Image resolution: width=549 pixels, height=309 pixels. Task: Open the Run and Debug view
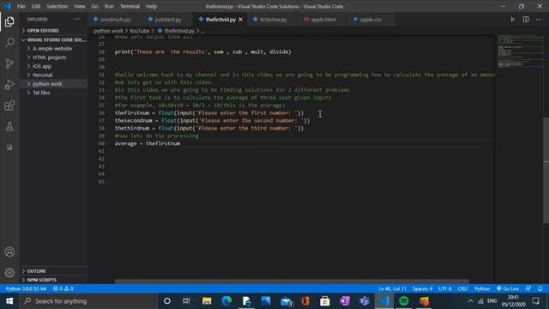click(9, 84)
